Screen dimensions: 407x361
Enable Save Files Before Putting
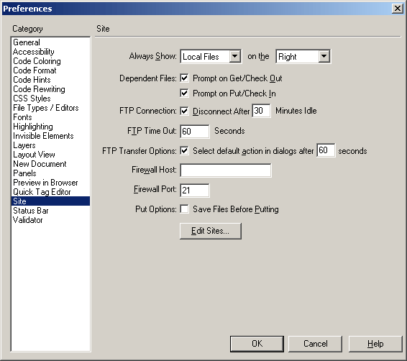pos(184,209)
